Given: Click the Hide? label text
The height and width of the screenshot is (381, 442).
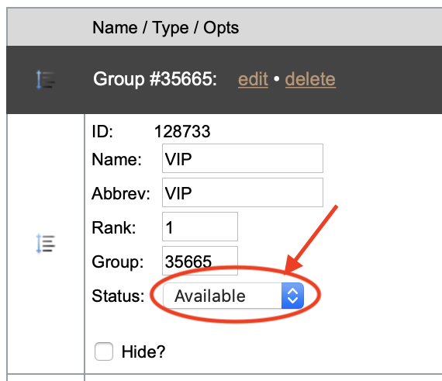Looking at the screenshot, I should [x=143, y=352].
